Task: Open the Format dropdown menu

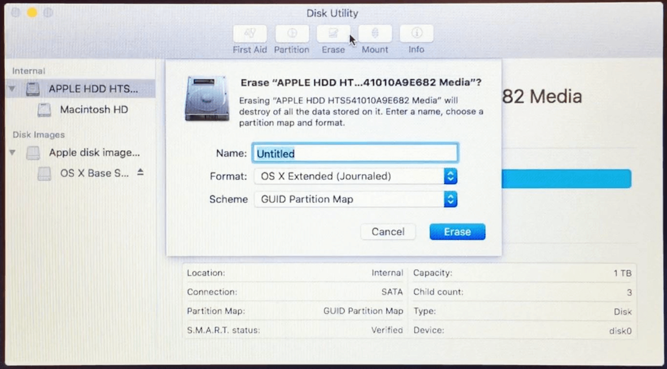Action: pos(450,177)
